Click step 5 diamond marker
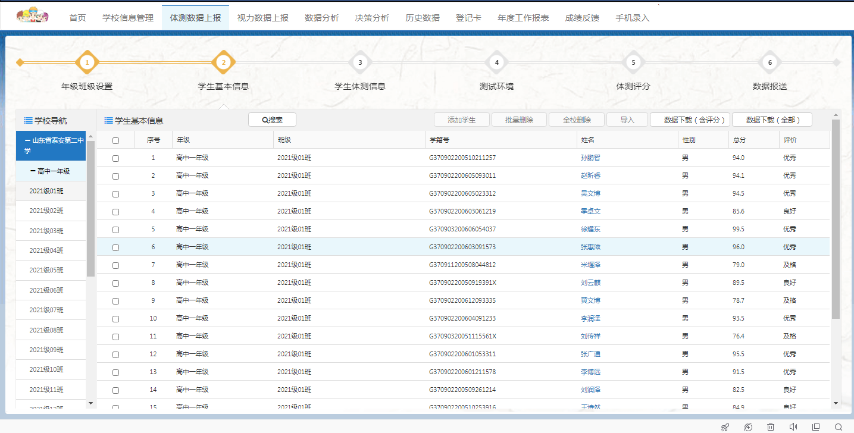Image resolution: width=854 pixels, height=433 pixels. pyautogui.click(x=633, y=62)
